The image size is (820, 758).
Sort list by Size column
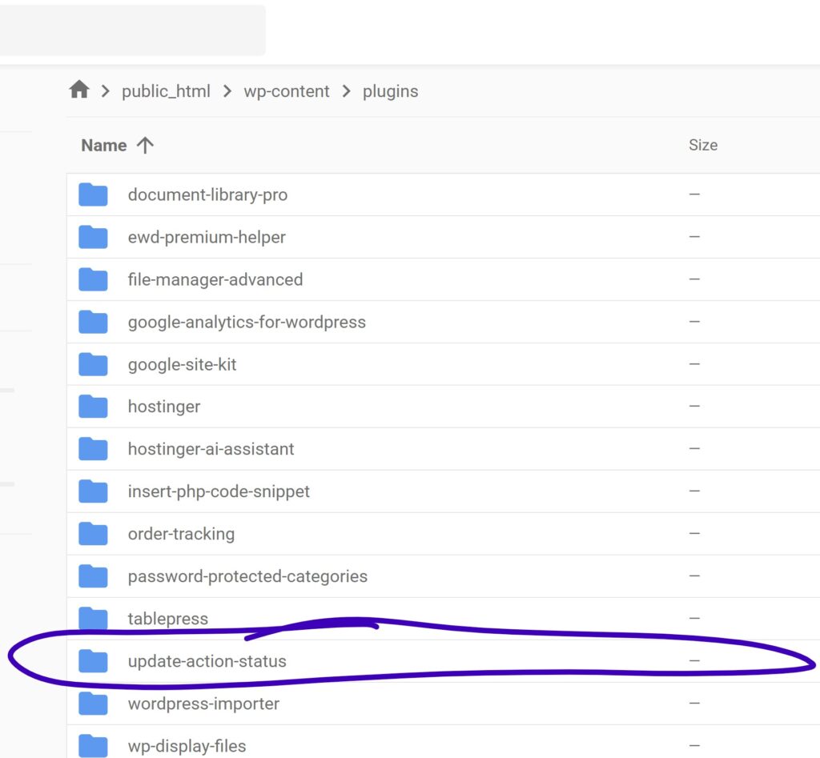[x=702, y=145]
